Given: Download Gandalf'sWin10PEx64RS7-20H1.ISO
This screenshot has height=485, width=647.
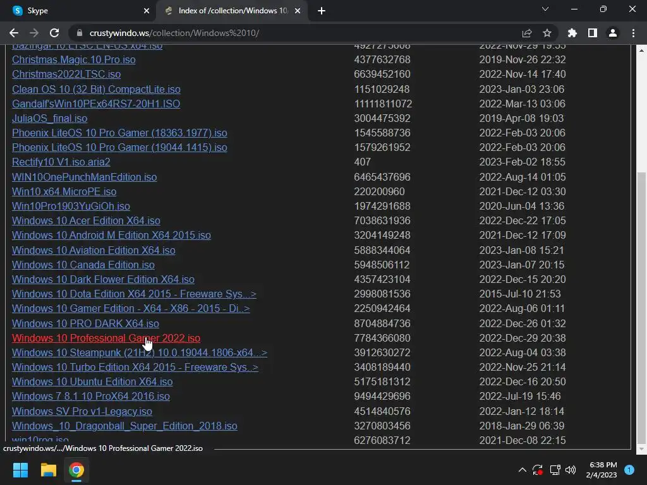Looking at the screenshot, I should 96,104.
